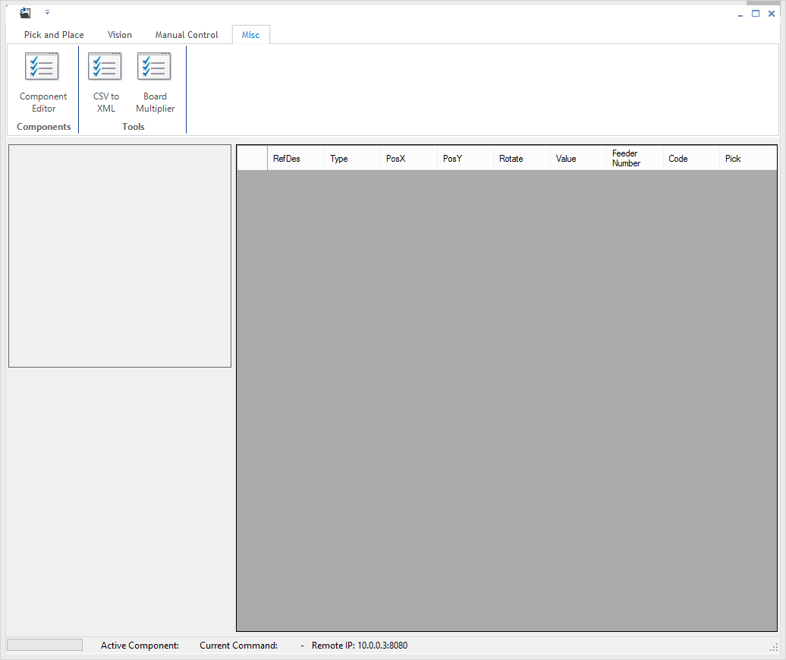
Task: Select the Misc ribbon tab
Action: coord(250,35)
